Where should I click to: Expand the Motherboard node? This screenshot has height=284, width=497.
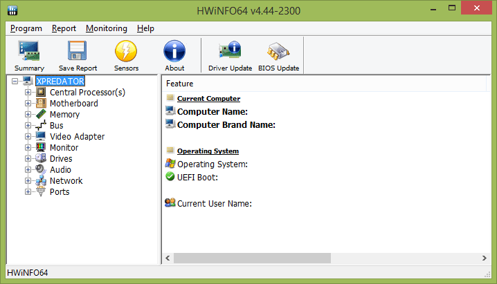point(28,104)
